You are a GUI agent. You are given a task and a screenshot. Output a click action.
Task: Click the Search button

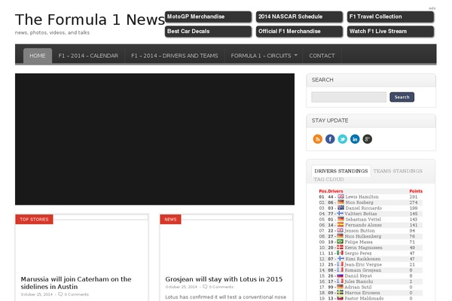[402, 97]
